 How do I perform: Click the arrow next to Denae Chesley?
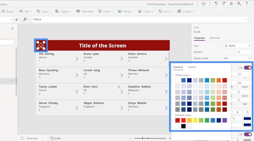[77, 108]
